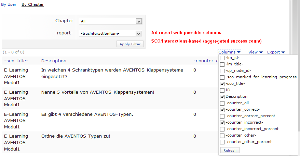Enable the -lm_title- column checkbox

(222, 64)
